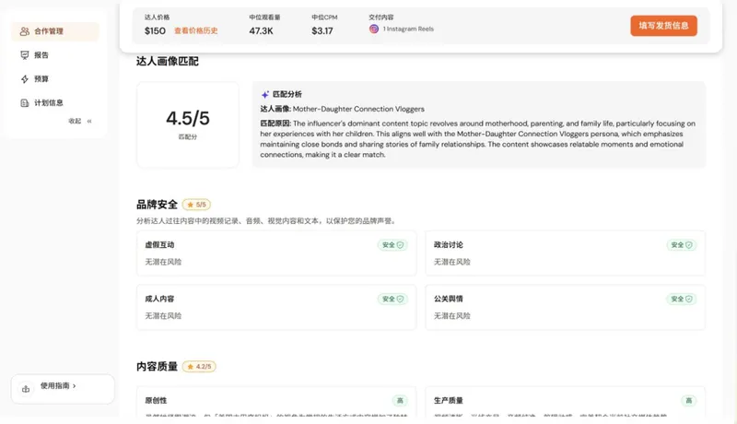Click the 5/5 star rating badge

pos(196,205)
